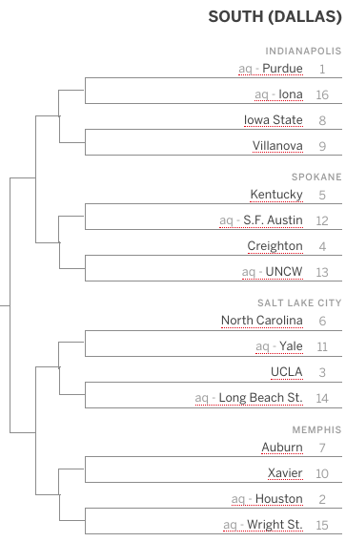
Task: Open the Kentucky team link
Action: coord(276,195)
